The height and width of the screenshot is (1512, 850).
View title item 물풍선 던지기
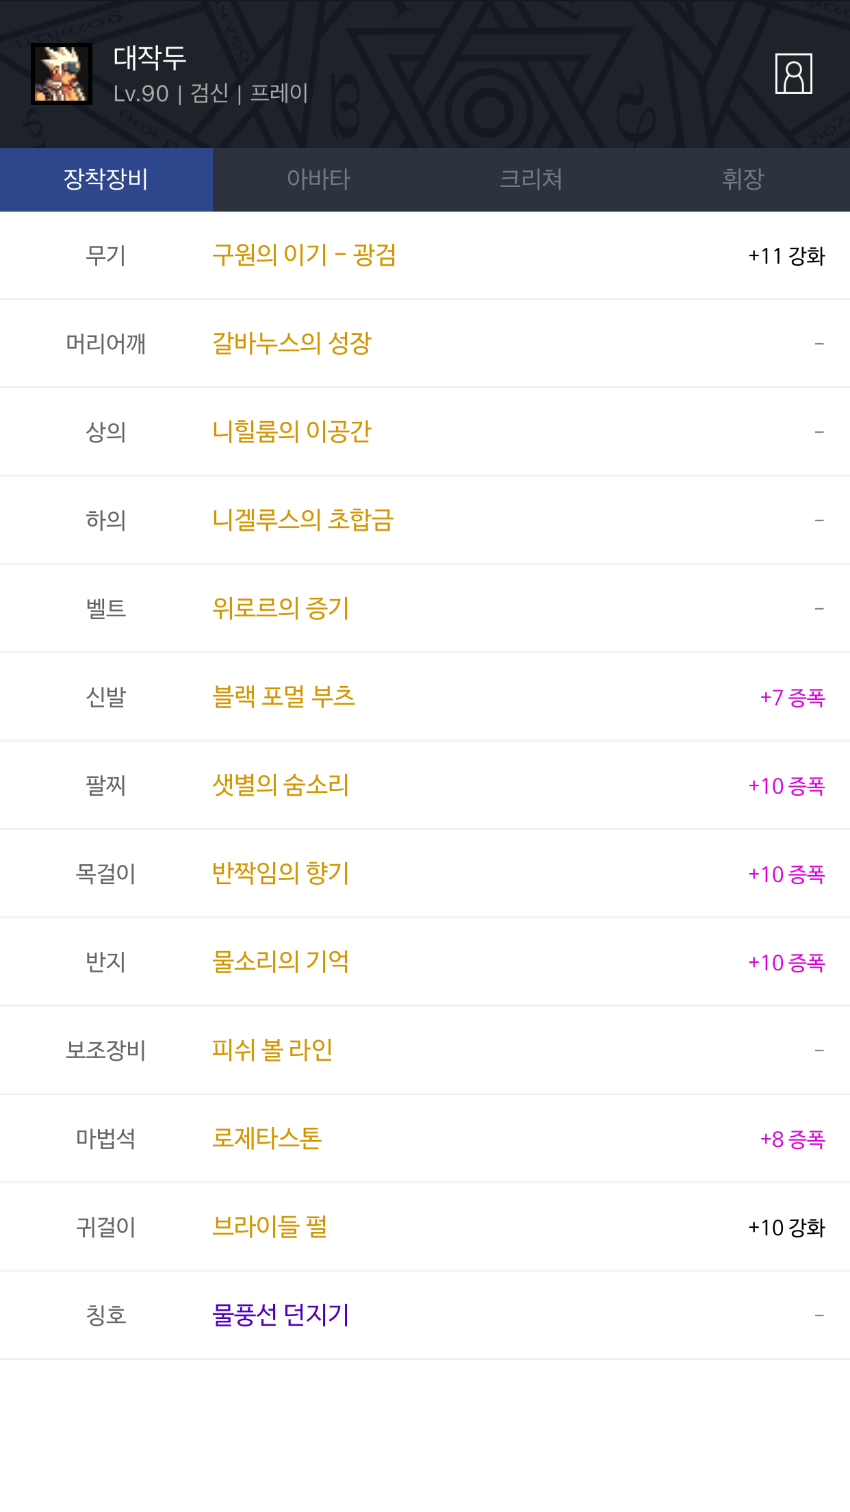(281, 1315)
